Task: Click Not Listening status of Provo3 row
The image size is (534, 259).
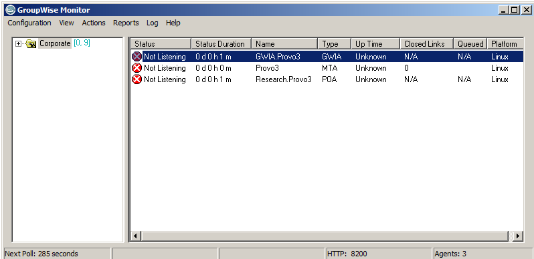Action: (165, 68)
